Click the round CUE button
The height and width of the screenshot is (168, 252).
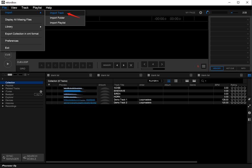tap(8, 55)
